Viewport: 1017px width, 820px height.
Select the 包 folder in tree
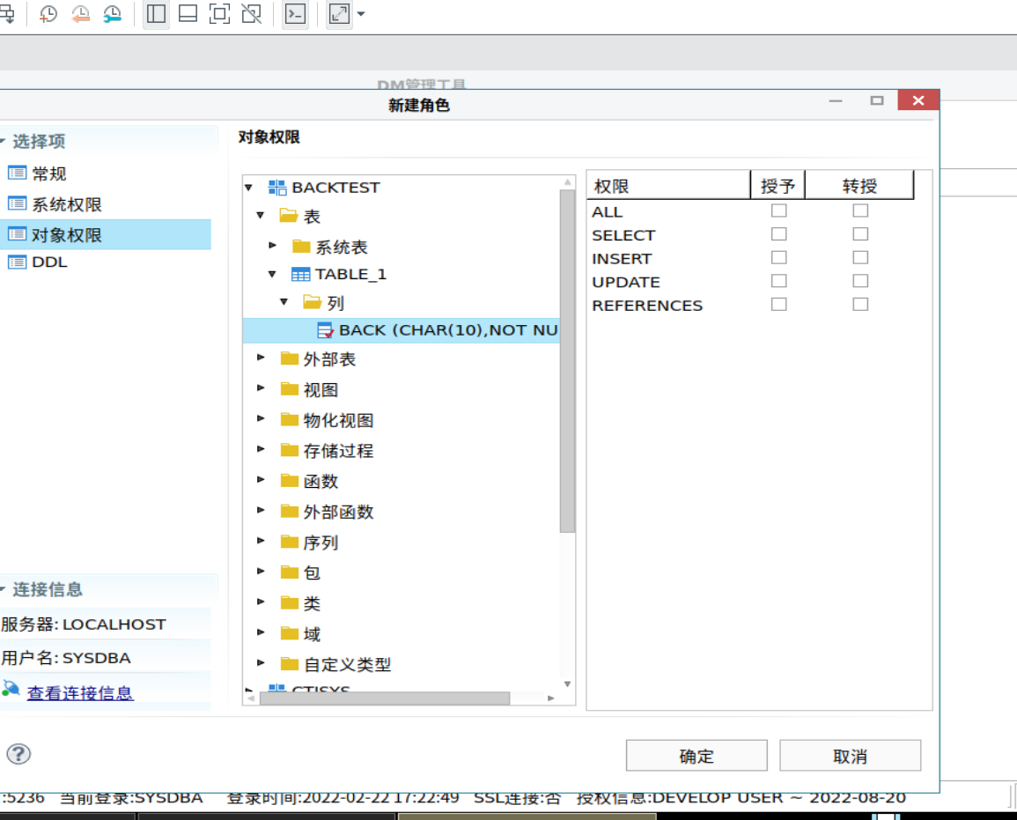pyautogui.click(x=312, y=573)
